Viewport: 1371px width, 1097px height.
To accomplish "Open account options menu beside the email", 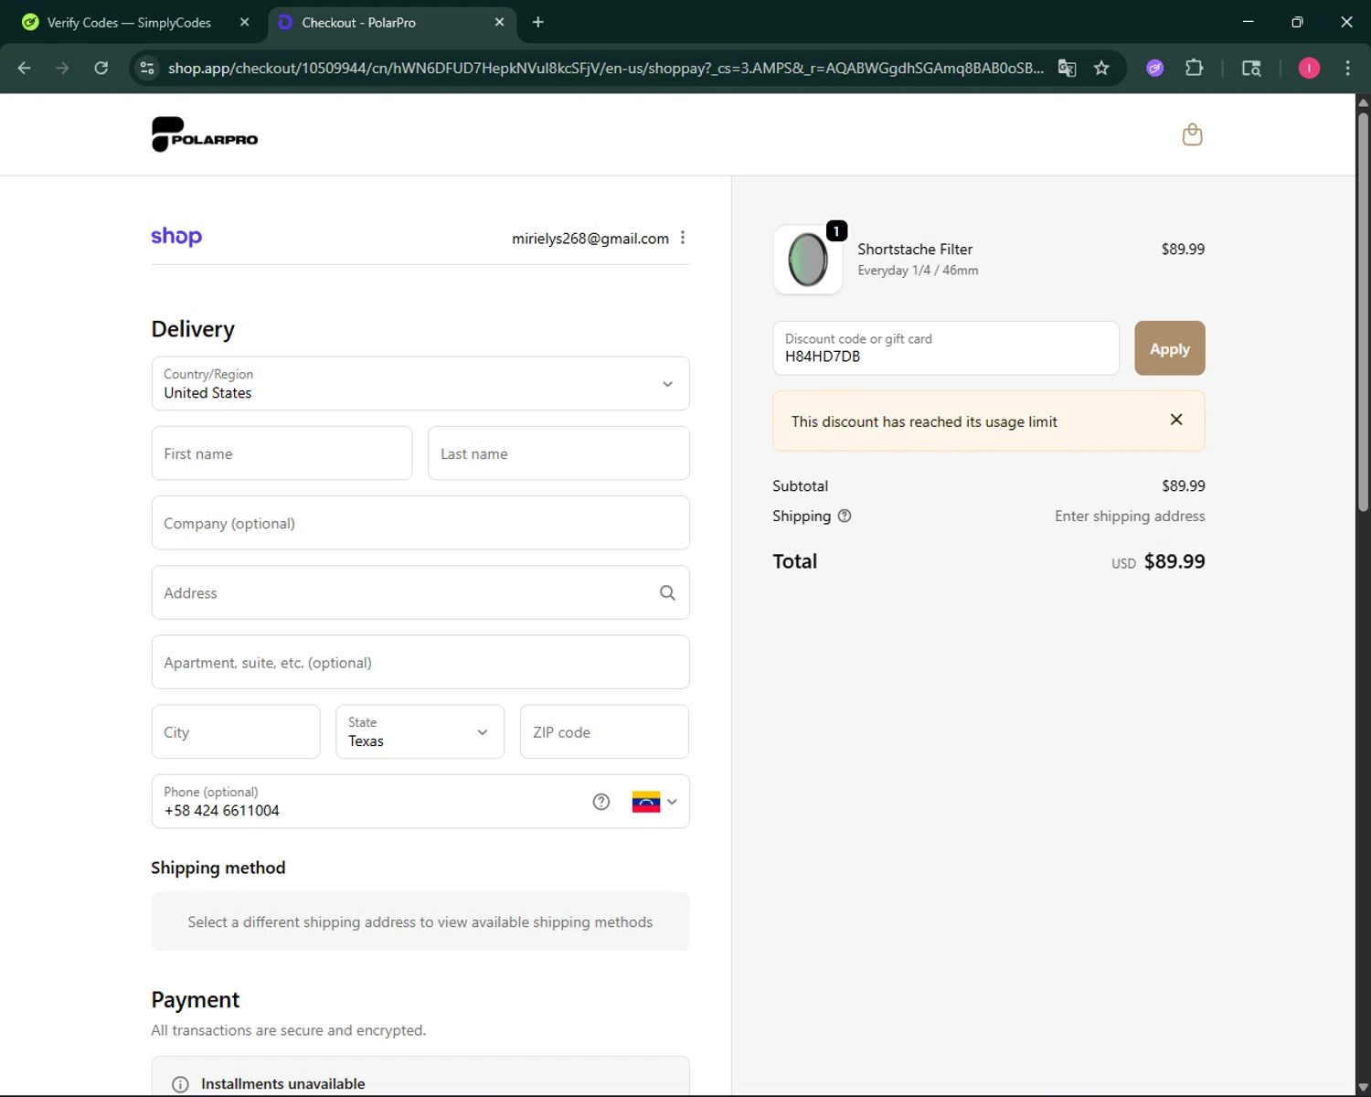I will click(x=683, y=238).
